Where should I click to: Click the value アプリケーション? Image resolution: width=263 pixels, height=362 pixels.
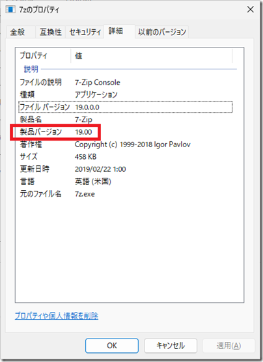pos(96,94)
